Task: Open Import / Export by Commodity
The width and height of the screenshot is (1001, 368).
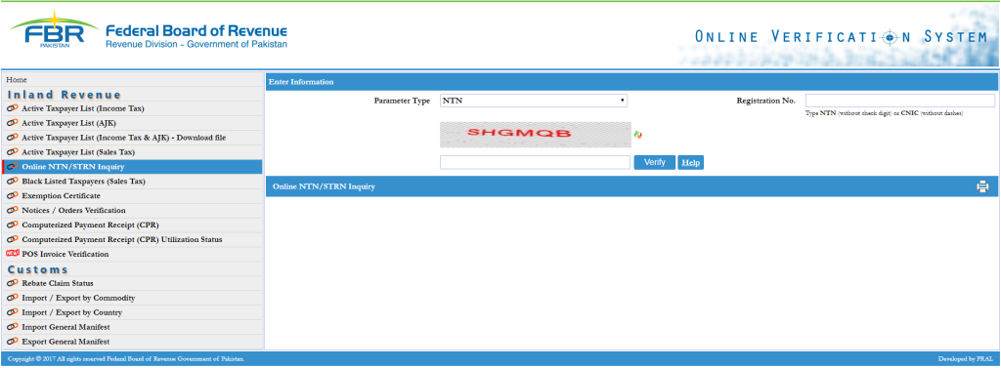Action: pos(78,298)
